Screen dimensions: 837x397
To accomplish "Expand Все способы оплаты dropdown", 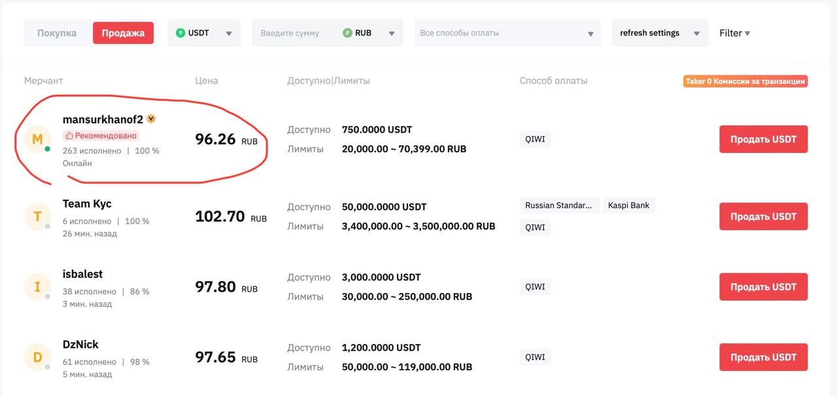I will pos(507,33).
